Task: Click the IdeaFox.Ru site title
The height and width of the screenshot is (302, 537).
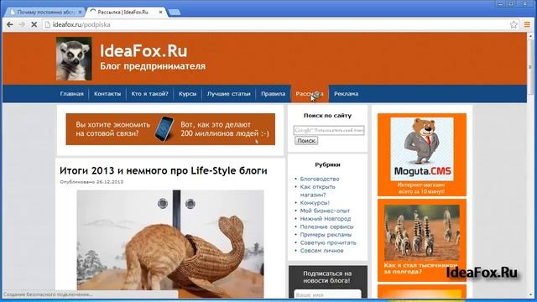Action: 143,51
